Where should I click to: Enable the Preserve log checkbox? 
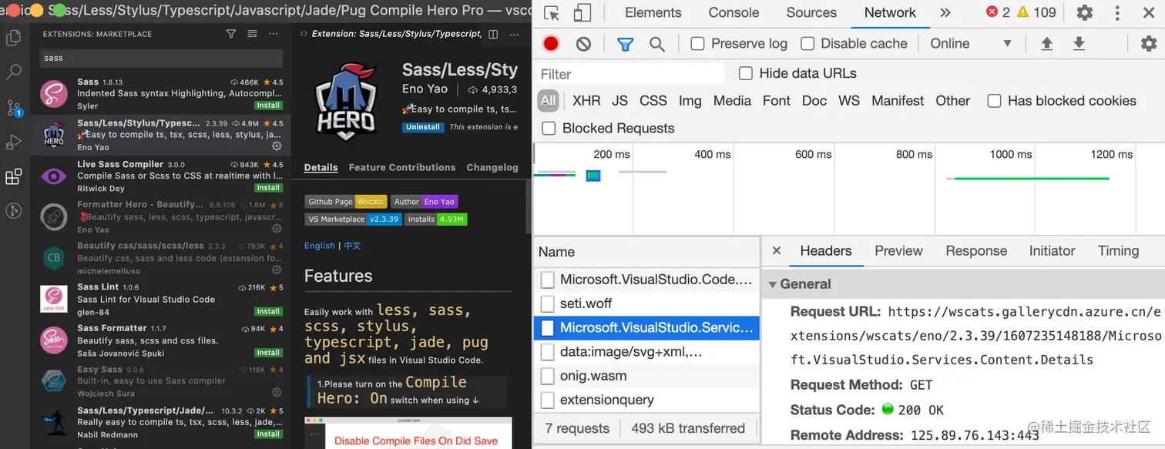697,44
